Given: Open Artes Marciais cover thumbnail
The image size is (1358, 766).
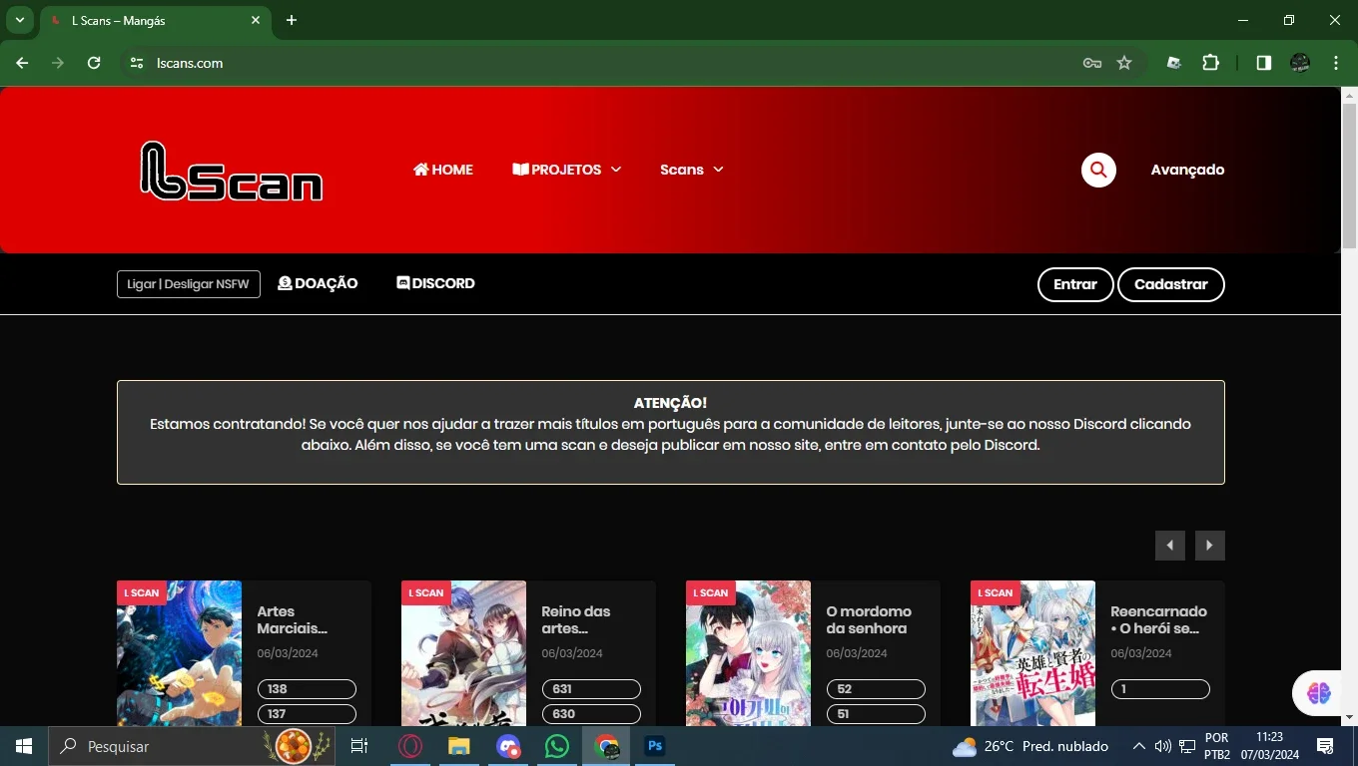Looking at the screenshot, I should pos(179,653).
